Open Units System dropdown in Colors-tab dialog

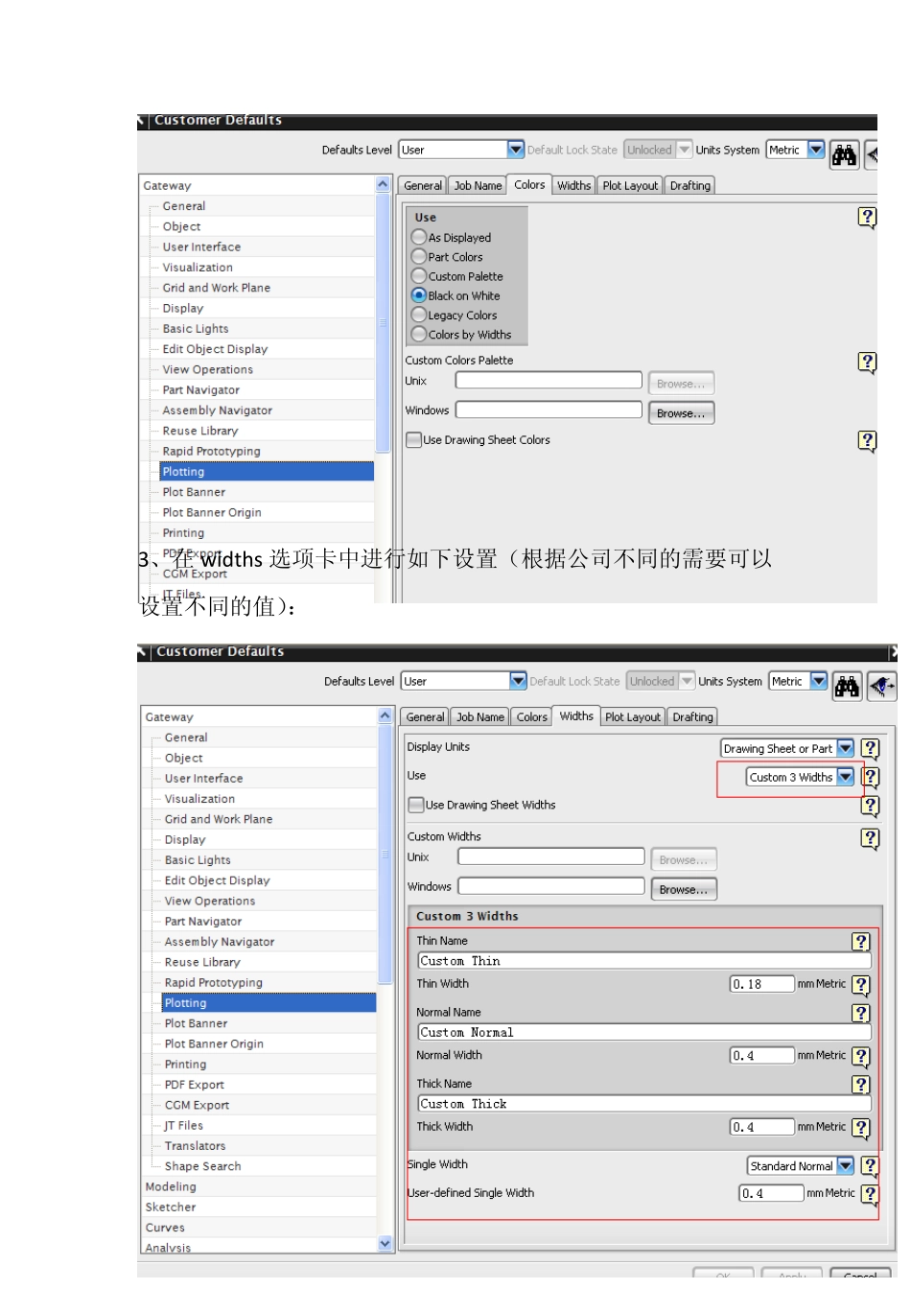pyautogui.click(x=816, y=150)
